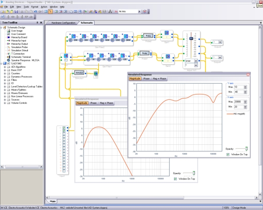
Task: Toggle the first checked Input channel checkbox
Action: (64, 127)
